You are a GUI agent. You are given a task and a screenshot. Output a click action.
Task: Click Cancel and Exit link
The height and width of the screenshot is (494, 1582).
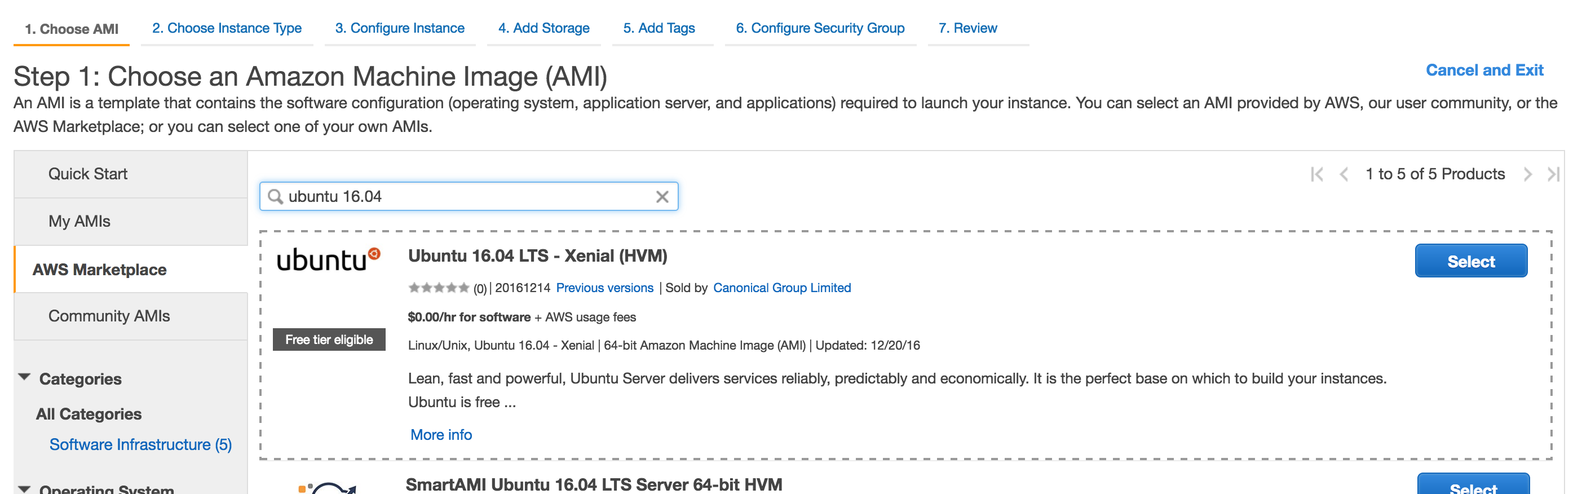pos(1484,70)
